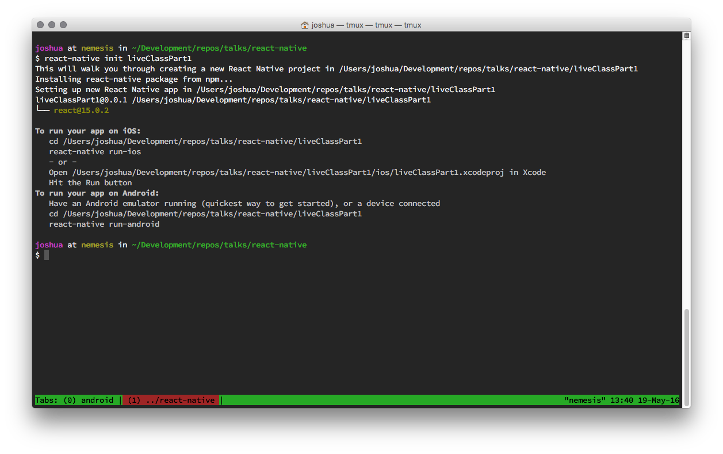Click the 19-May-16 date in status bar

[659, 400]
